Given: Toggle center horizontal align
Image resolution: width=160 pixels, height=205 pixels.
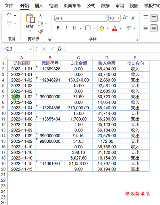Looking at the screenshot, I should click(x=154, y=28).
